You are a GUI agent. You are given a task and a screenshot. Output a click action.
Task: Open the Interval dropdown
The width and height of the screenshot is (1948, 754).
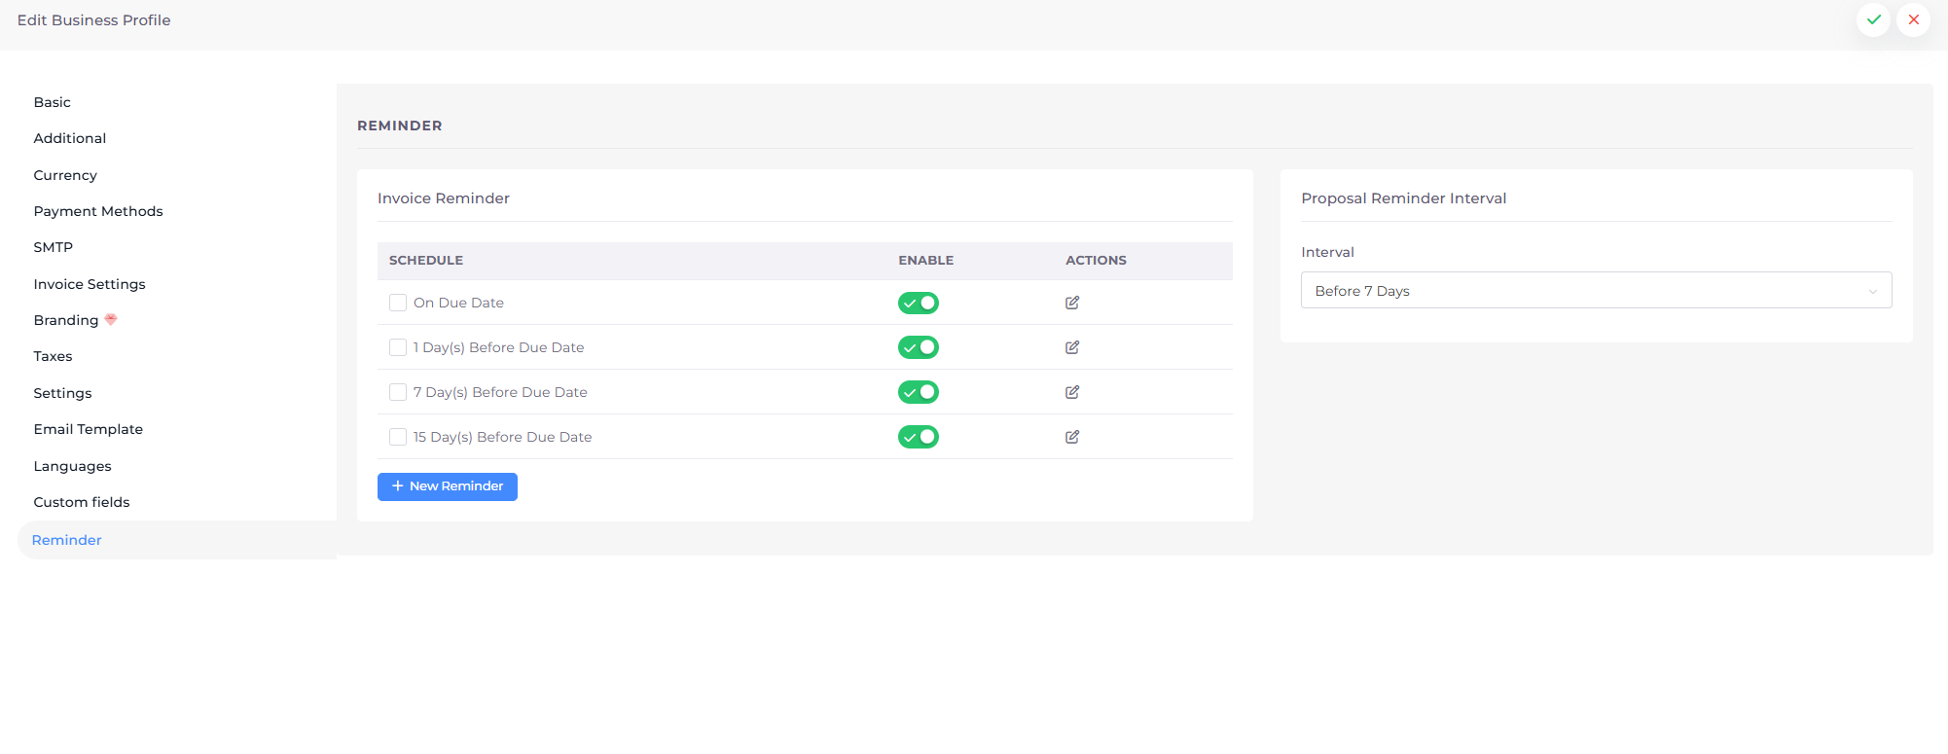tap(1594, 290)
